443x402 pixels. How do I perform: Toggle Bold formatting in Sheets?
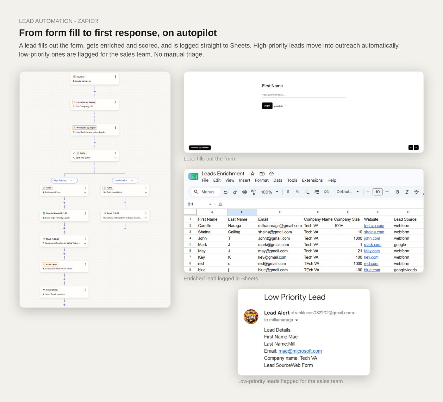[x=398, y=192]
